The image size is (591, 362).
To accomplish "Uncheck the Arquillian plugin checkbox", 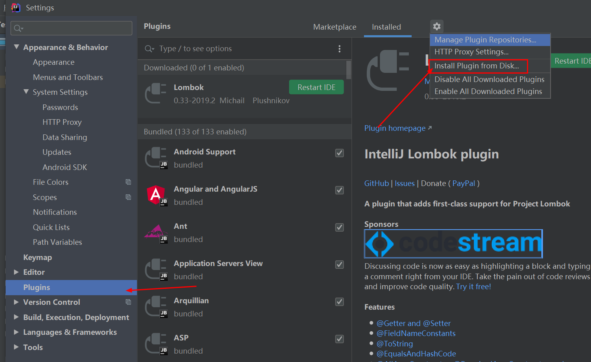I will click(x=340, y=302).
